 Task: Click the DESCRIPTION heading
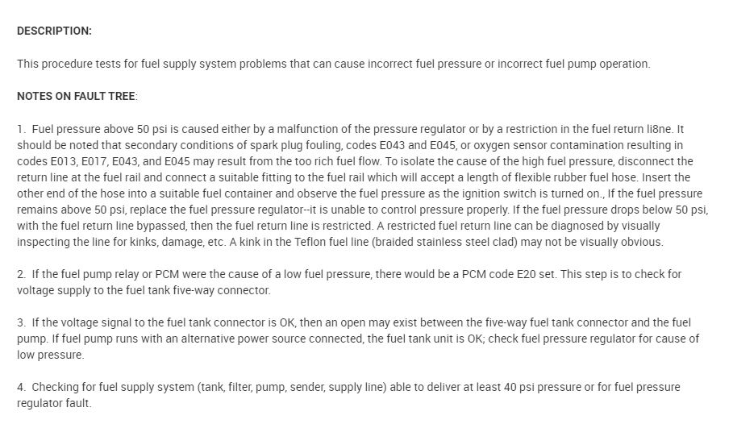coord(54,31)
